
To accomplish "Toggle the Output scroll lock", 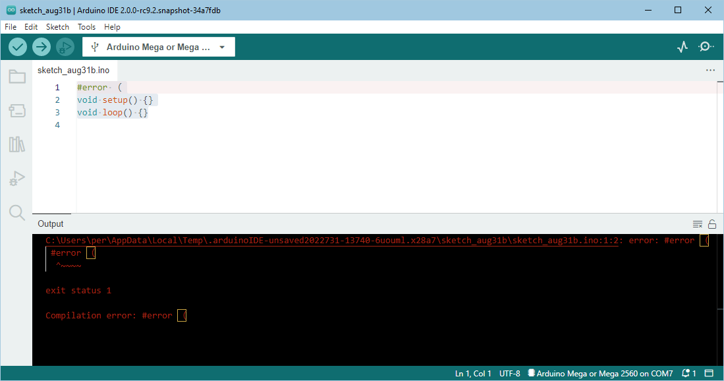I will point(712,224).
